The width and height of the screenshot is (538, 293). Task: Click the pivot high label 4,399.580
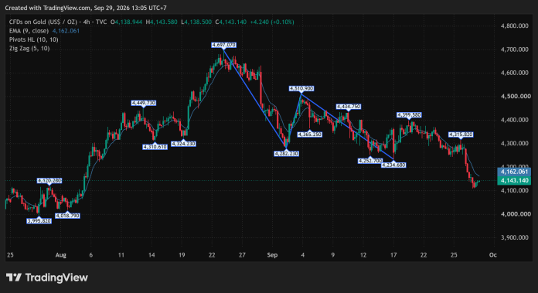click(409, 115)
